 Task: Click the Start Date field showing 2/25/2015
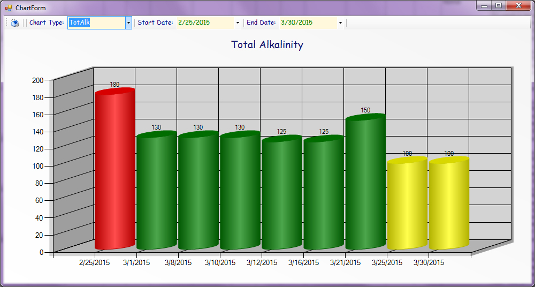click(x=205, y=23)
